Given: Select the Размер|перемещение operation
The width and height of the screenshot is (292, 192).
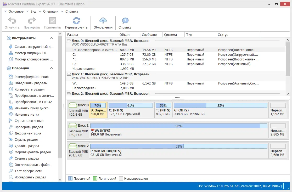Looking at the screenshot, I should 26,77.
